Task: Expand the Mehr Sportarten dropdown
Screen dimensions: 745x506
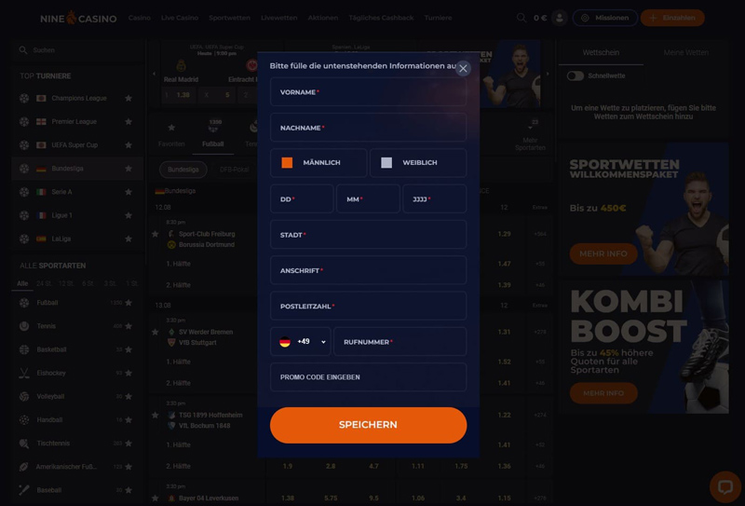Action: tap(530, 134)
